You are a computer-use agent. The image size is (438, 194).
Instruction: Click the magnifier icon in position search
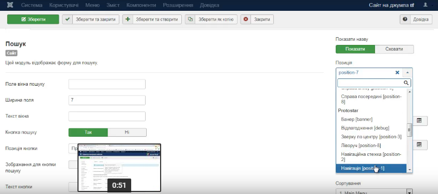[406, 83]
